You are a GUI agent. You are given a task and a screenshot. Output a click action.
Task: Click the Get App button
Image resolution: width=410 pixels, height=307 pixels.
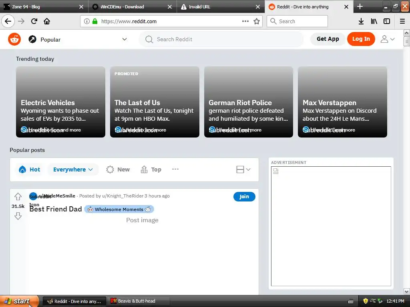(x=328, y=39)
